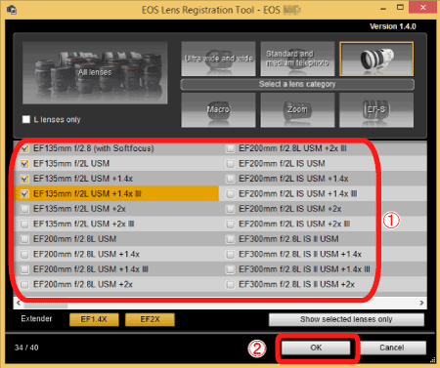
Task: Toggle the EF1.4X extender button
Action: click(x=94, y=319)
